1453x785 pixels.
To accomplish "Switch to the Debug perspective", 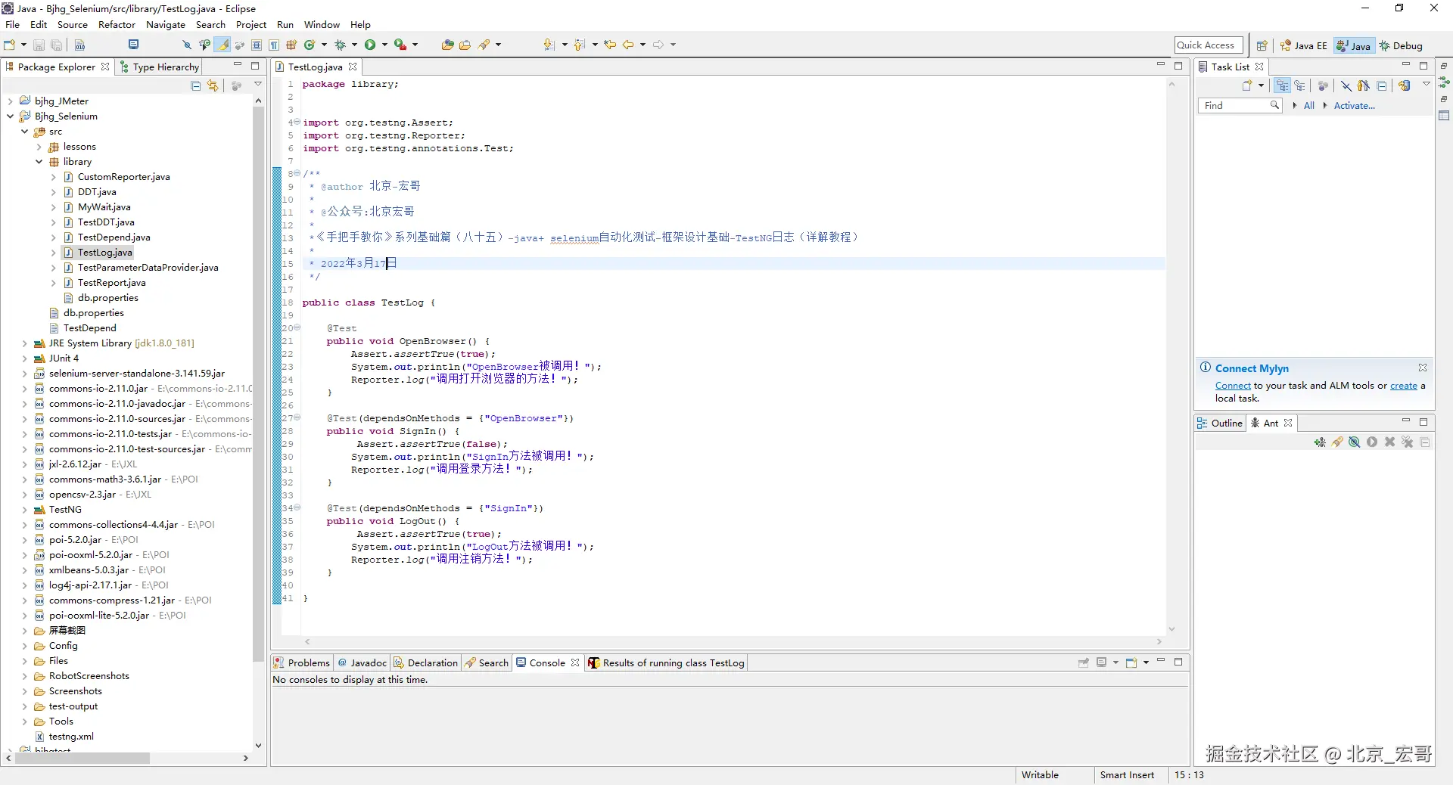I will pyautogui.click(x=1401, y=45).
